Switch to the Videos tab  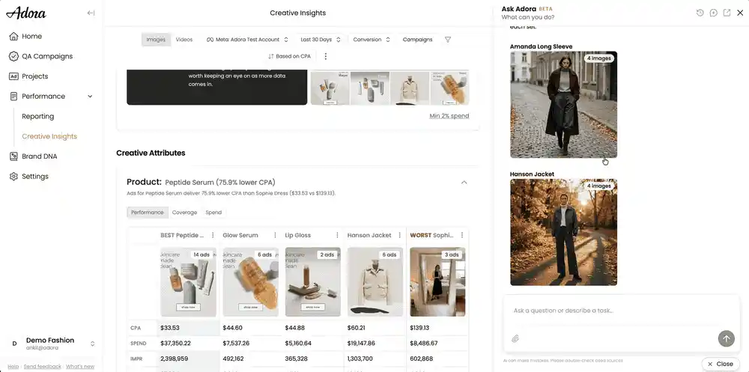click(x=184, y=40)
